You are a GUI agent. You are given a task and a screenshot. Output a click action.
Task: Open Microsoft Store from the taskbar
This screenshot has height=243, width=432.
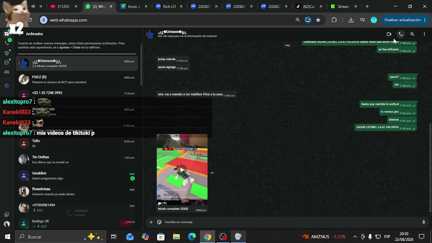[x=161, y=237]
